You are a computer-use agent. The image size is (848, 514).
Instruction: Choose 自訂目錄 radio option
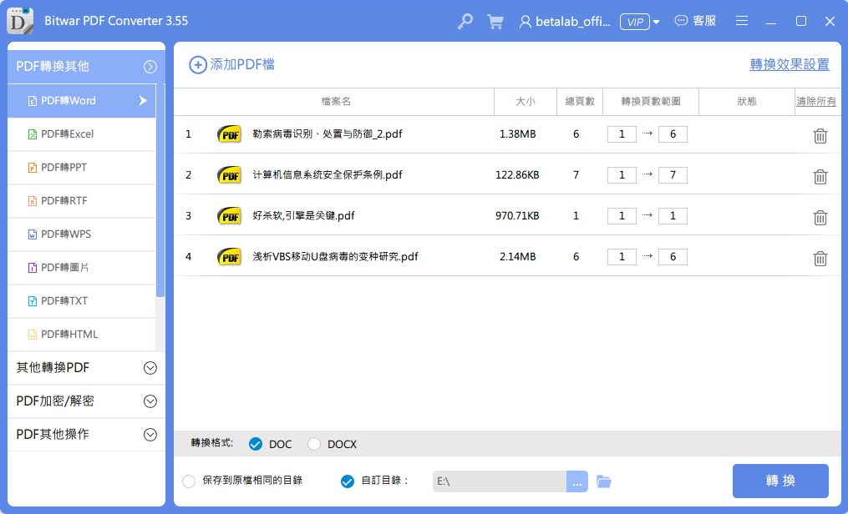[x=348, y=481]
